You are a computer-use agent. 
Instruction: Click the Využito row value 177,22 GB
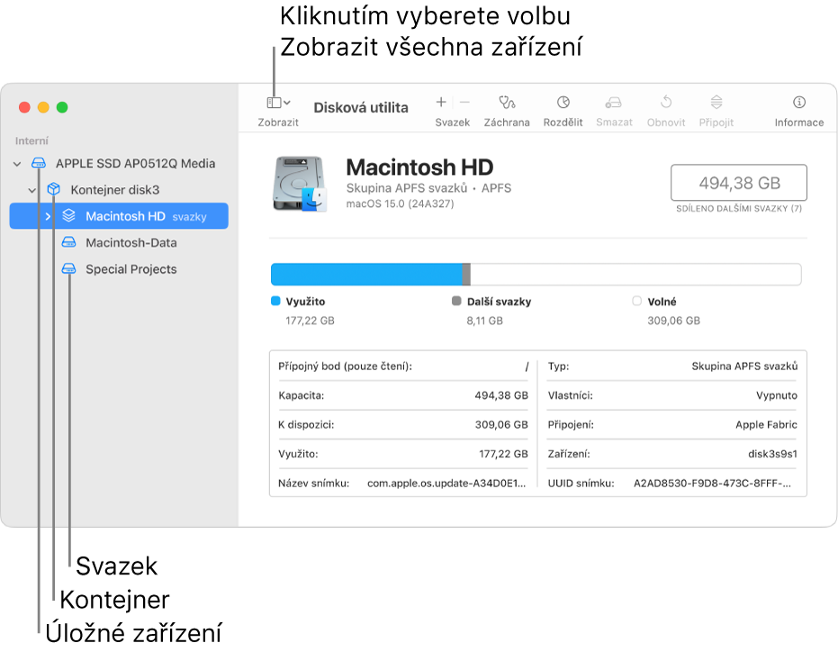[503, 454]
